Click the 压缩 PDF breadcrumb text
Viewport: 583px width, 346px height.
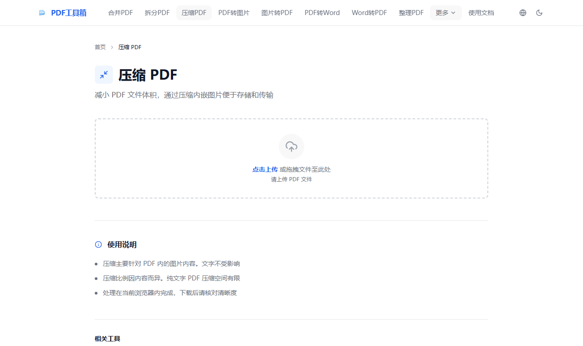(x=130, y=47)
